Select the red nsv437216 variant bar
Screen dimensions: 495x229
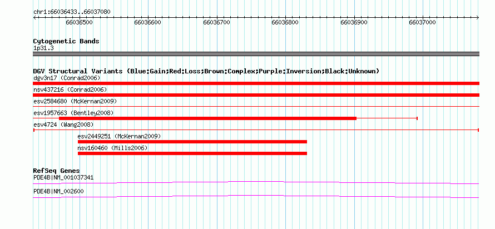pos(256,95)
